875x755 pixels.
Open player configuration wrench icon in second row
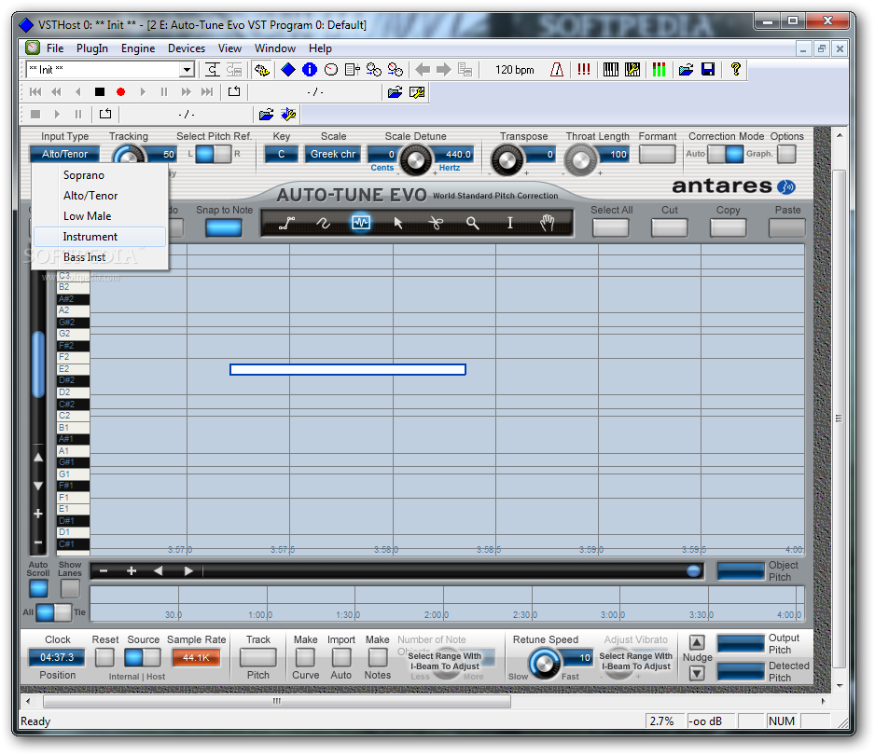(x=417, y=92)
